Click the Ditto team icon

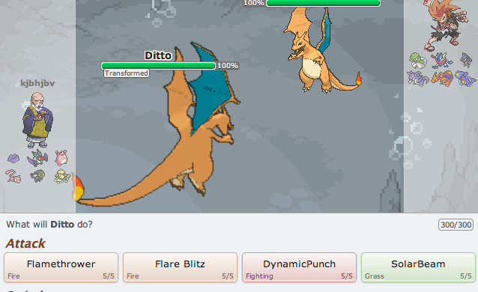click(13, 158)
